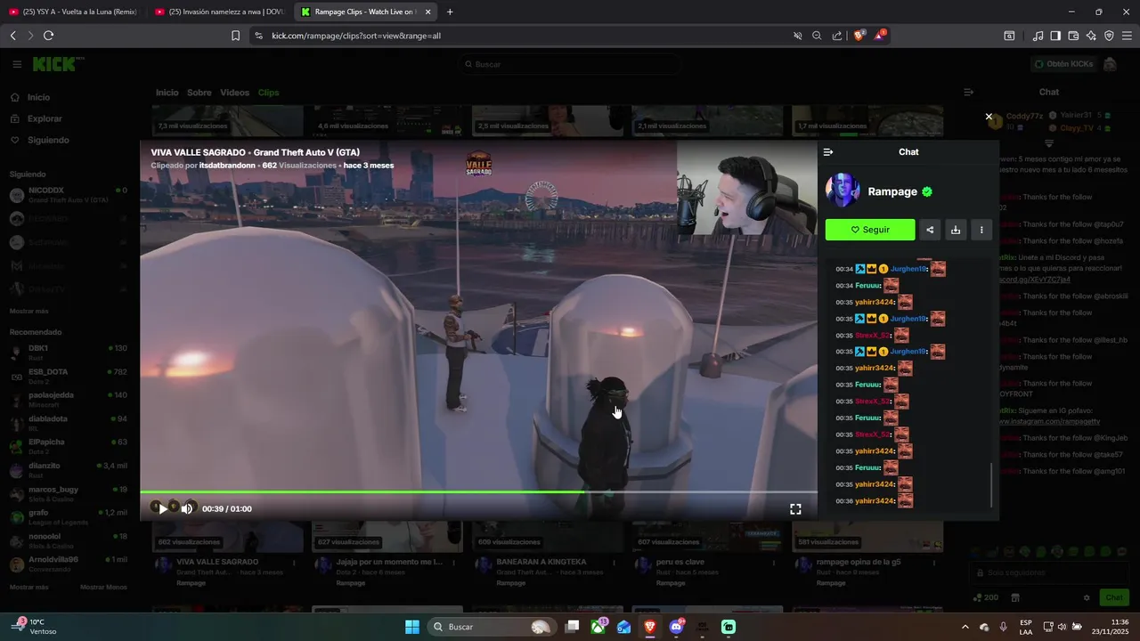Open browser share page icon

click(837, 36)
